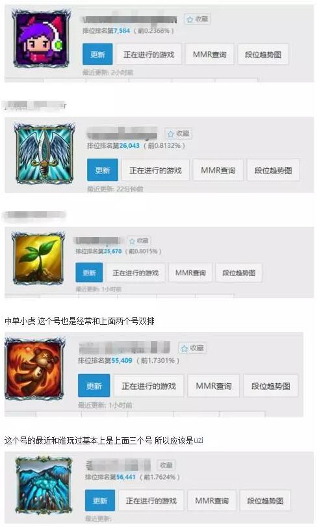This screenshot has height=532, width=321.
Task: Click the winged sword avatar icon
Action: [x=45, y=154]
